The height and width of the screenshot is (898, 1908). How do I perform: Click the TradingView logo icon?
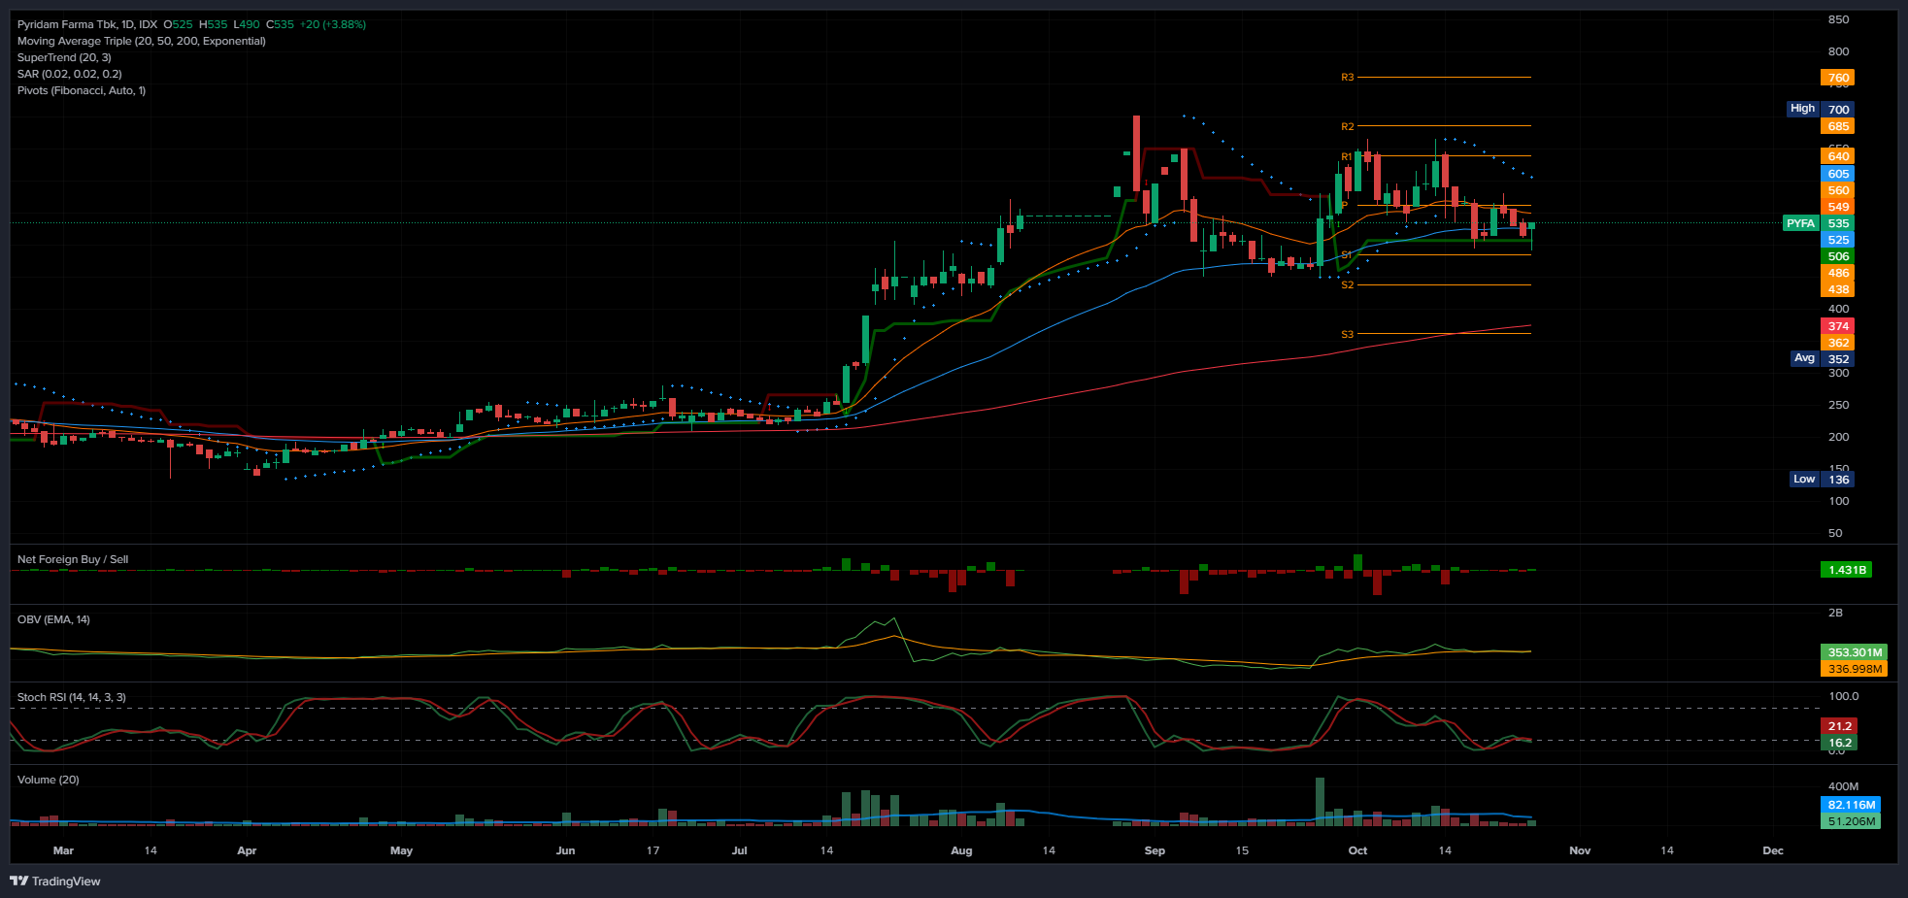pyautogui.click(x=18, y=881)
